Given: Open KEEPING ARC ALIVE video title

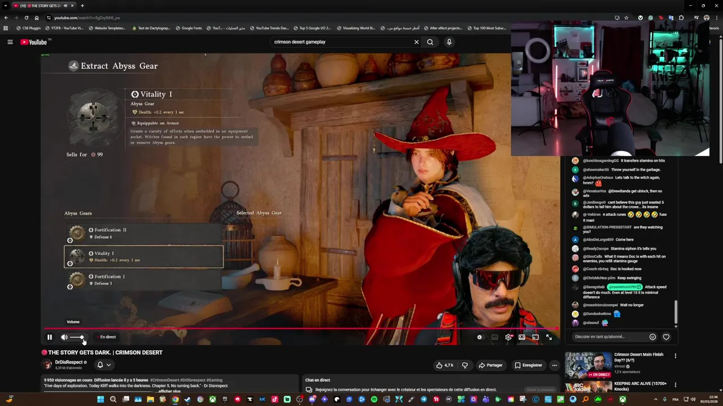Looking at the screenshot, I should point(640,386).
